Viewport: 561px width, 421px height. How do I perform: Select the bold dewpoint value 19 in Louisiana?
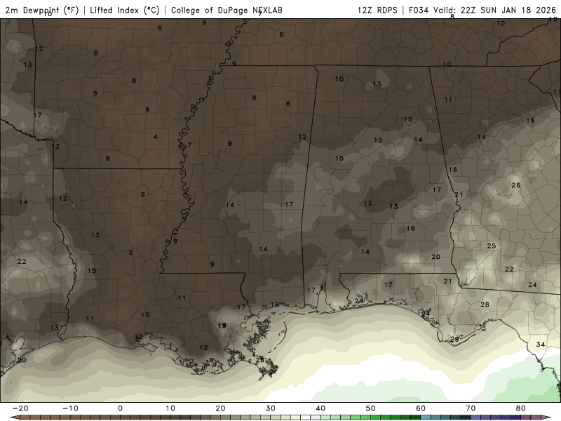pos(222,326)
